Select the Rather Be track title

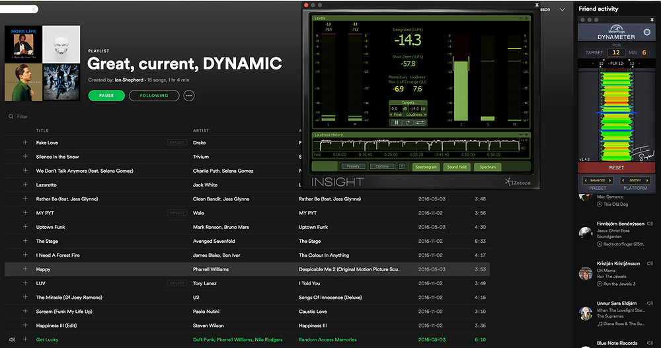click(x=67, y=198)
